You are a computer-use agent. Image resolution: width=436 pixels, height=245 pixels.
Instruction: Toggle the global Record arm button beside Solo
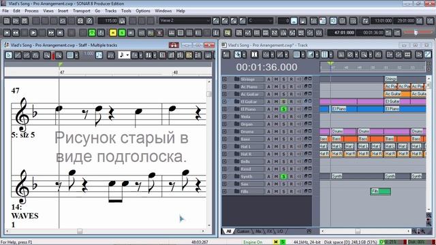click(x=131, y=33)
